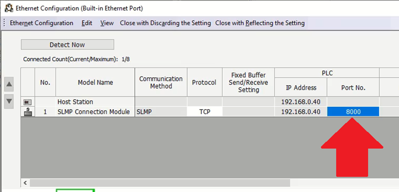Move row up with the up arrow
This screenshot has height=192, width=399.
(9, 84)
